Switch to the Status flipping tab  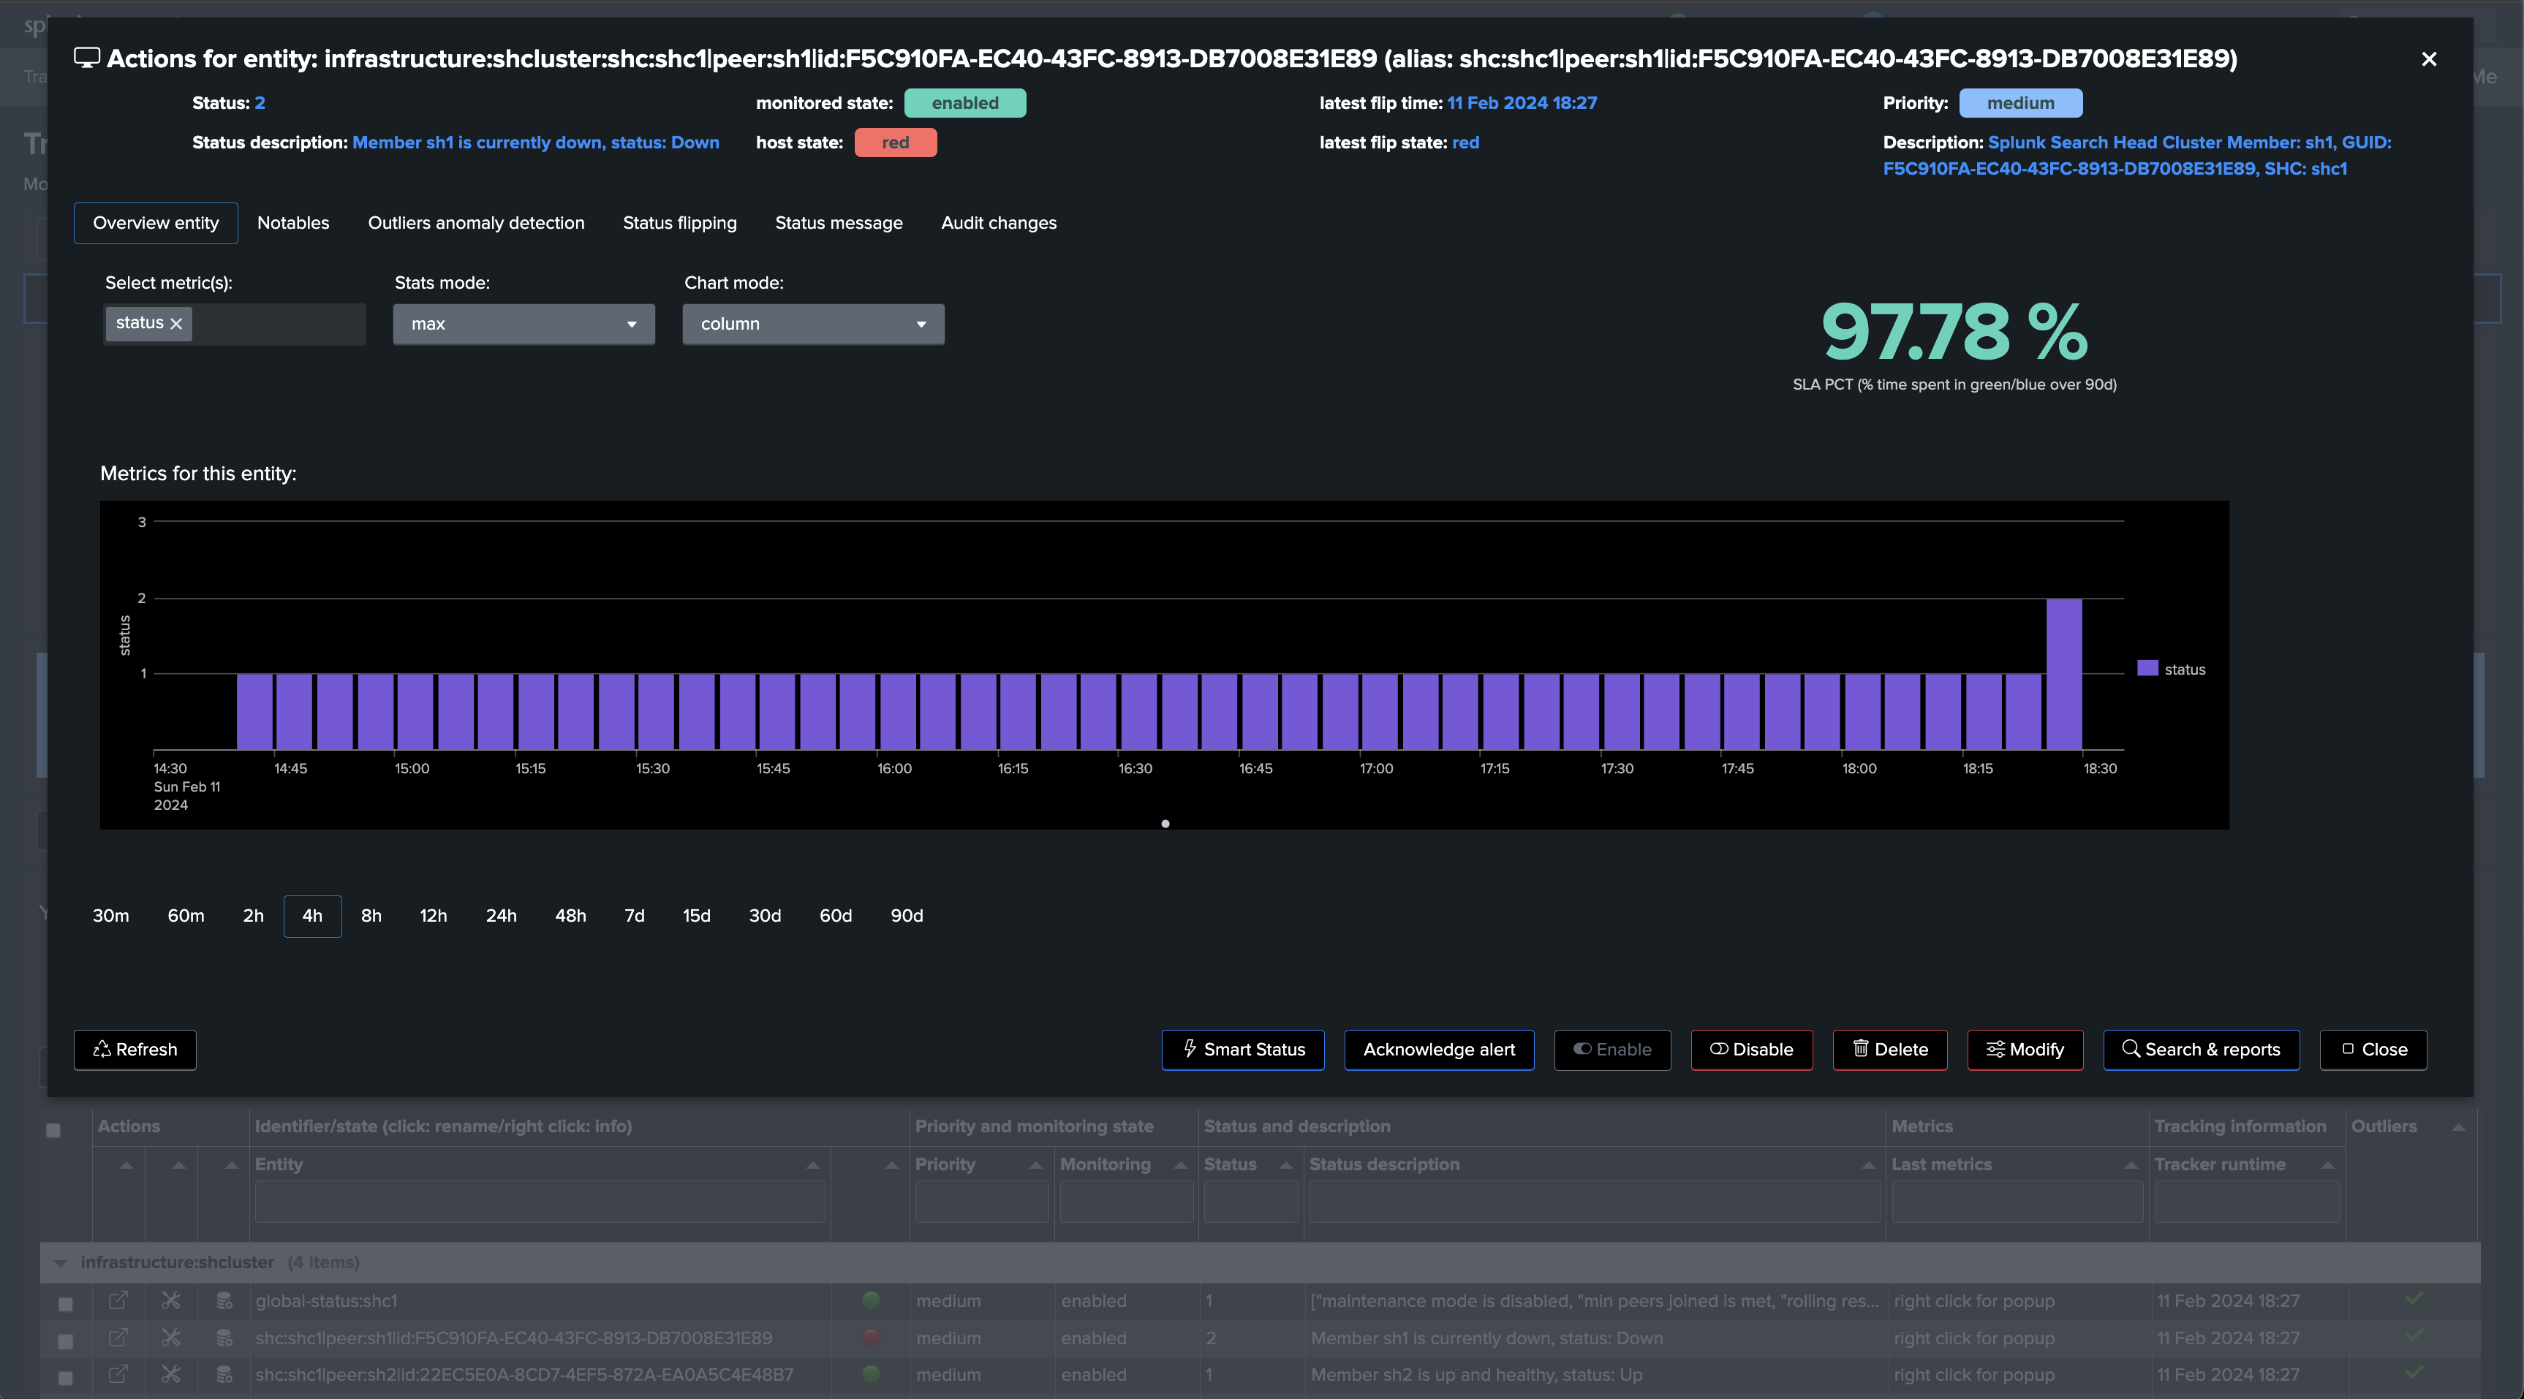coord(679,224)
